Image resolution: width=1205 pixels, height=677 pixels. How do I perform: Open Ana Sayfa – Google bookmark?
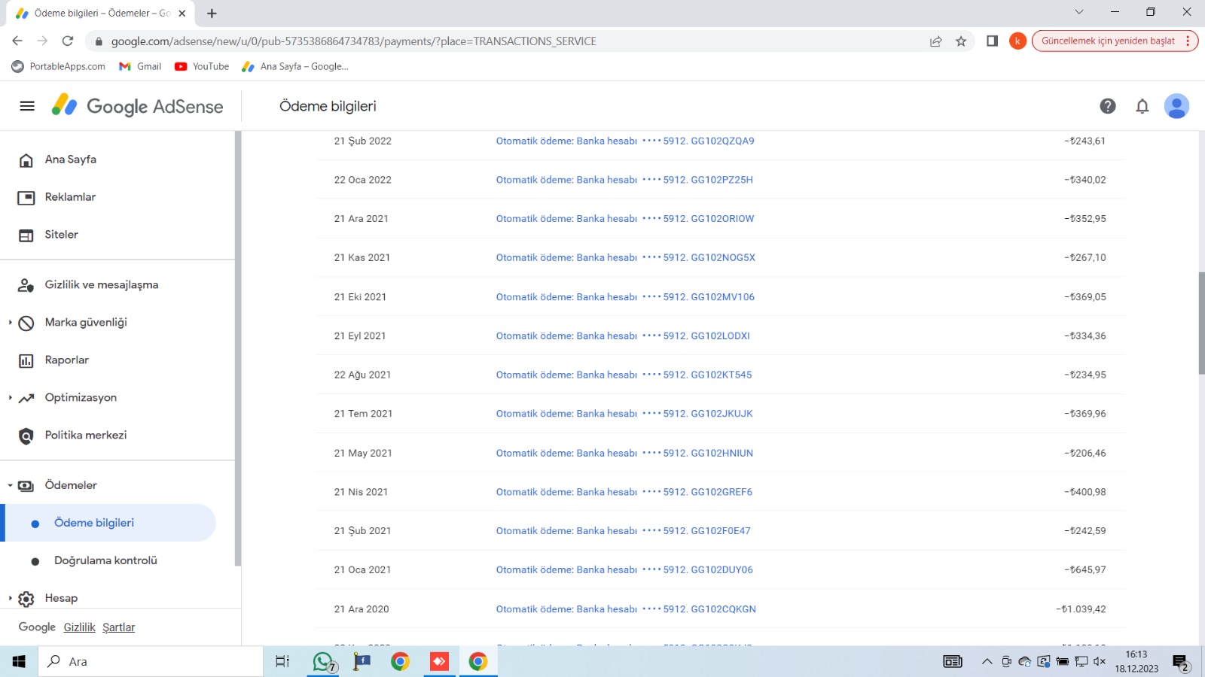294,66
